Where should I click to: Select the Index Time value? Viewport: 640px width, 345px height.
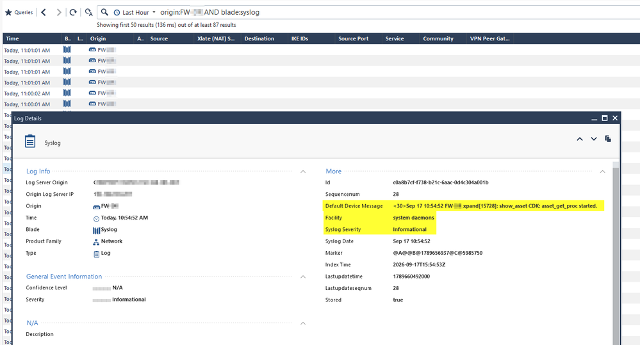pyautogui.click(x=419, y=264)
